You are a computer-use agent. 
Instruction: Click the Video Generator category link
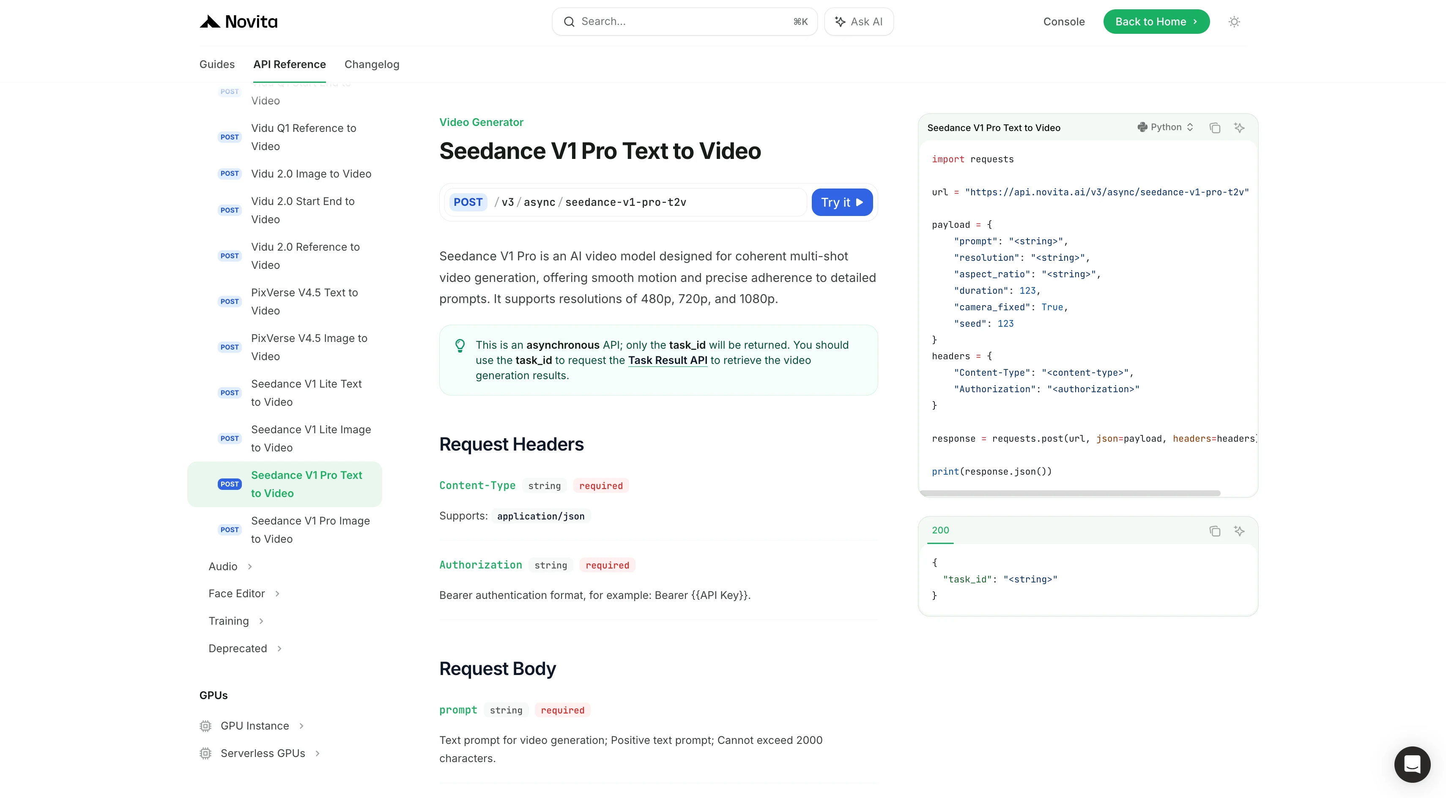pyautogui.click(x=481, y=122)
